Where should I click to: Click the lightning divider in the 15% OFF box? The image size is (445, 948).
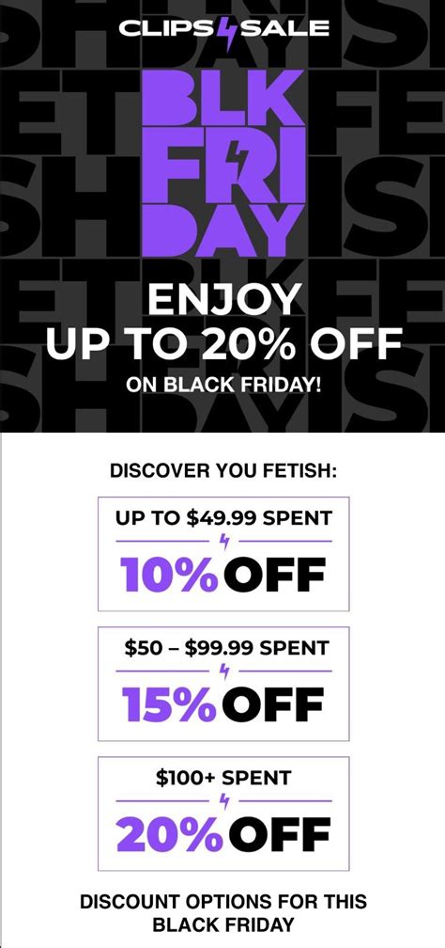coord(224,671)
